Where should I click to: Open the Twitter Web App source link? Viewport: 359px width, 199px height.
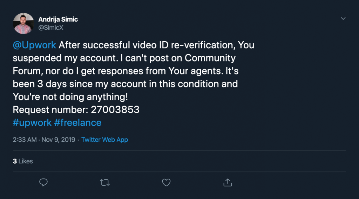coord(104,140)
